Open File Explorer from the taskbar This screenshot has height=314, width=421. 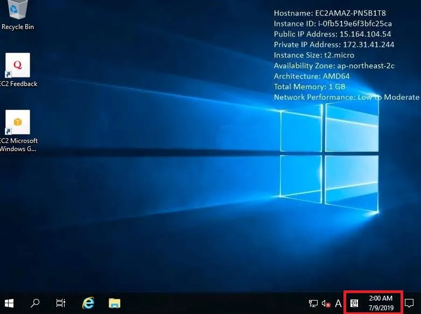[114, 303]
